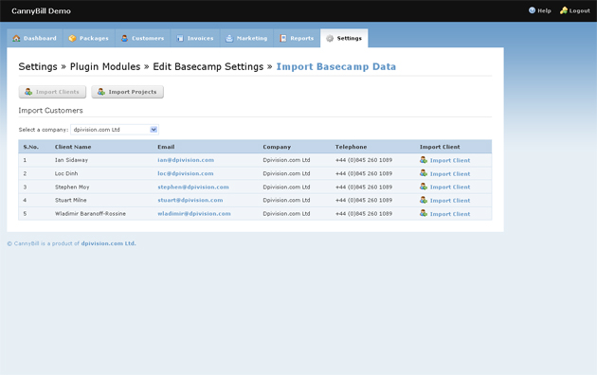The width and height of the screenshot is (597, 375).
Task: Click client name Loc Dinh
Action: click(66, 173)
